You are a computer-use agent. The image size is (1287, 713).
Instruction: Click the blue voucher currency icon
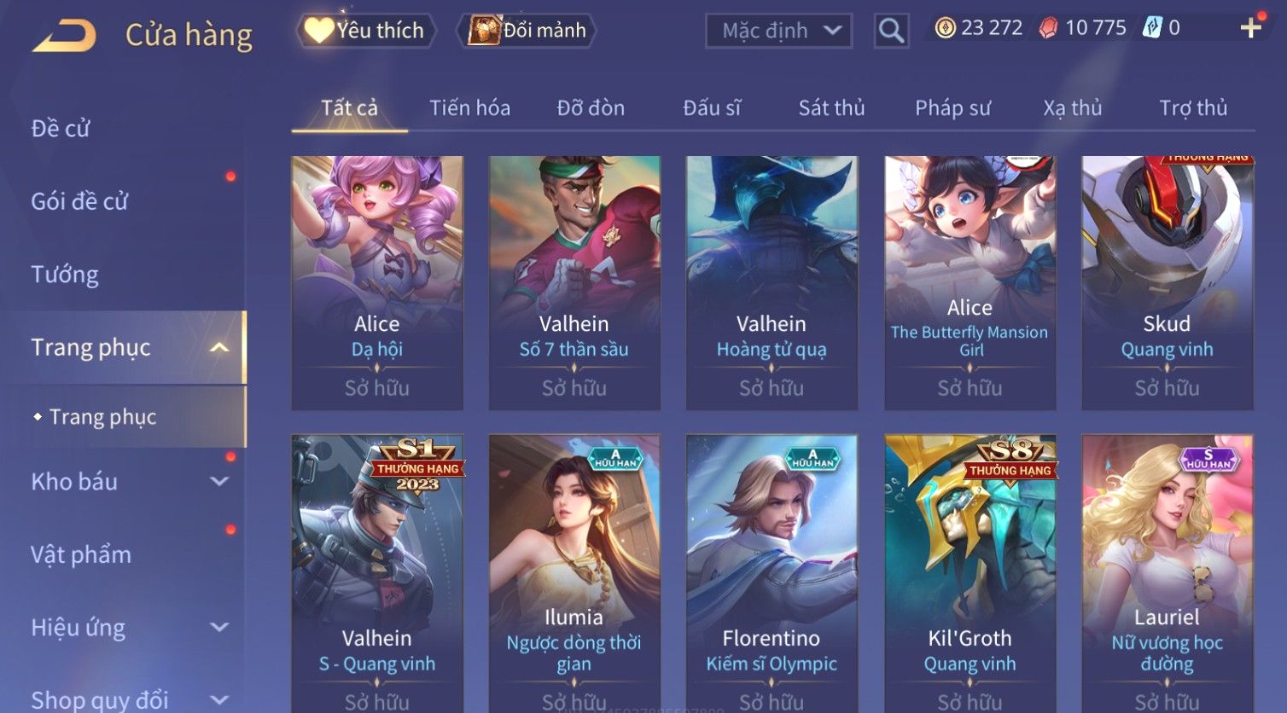1152,28
